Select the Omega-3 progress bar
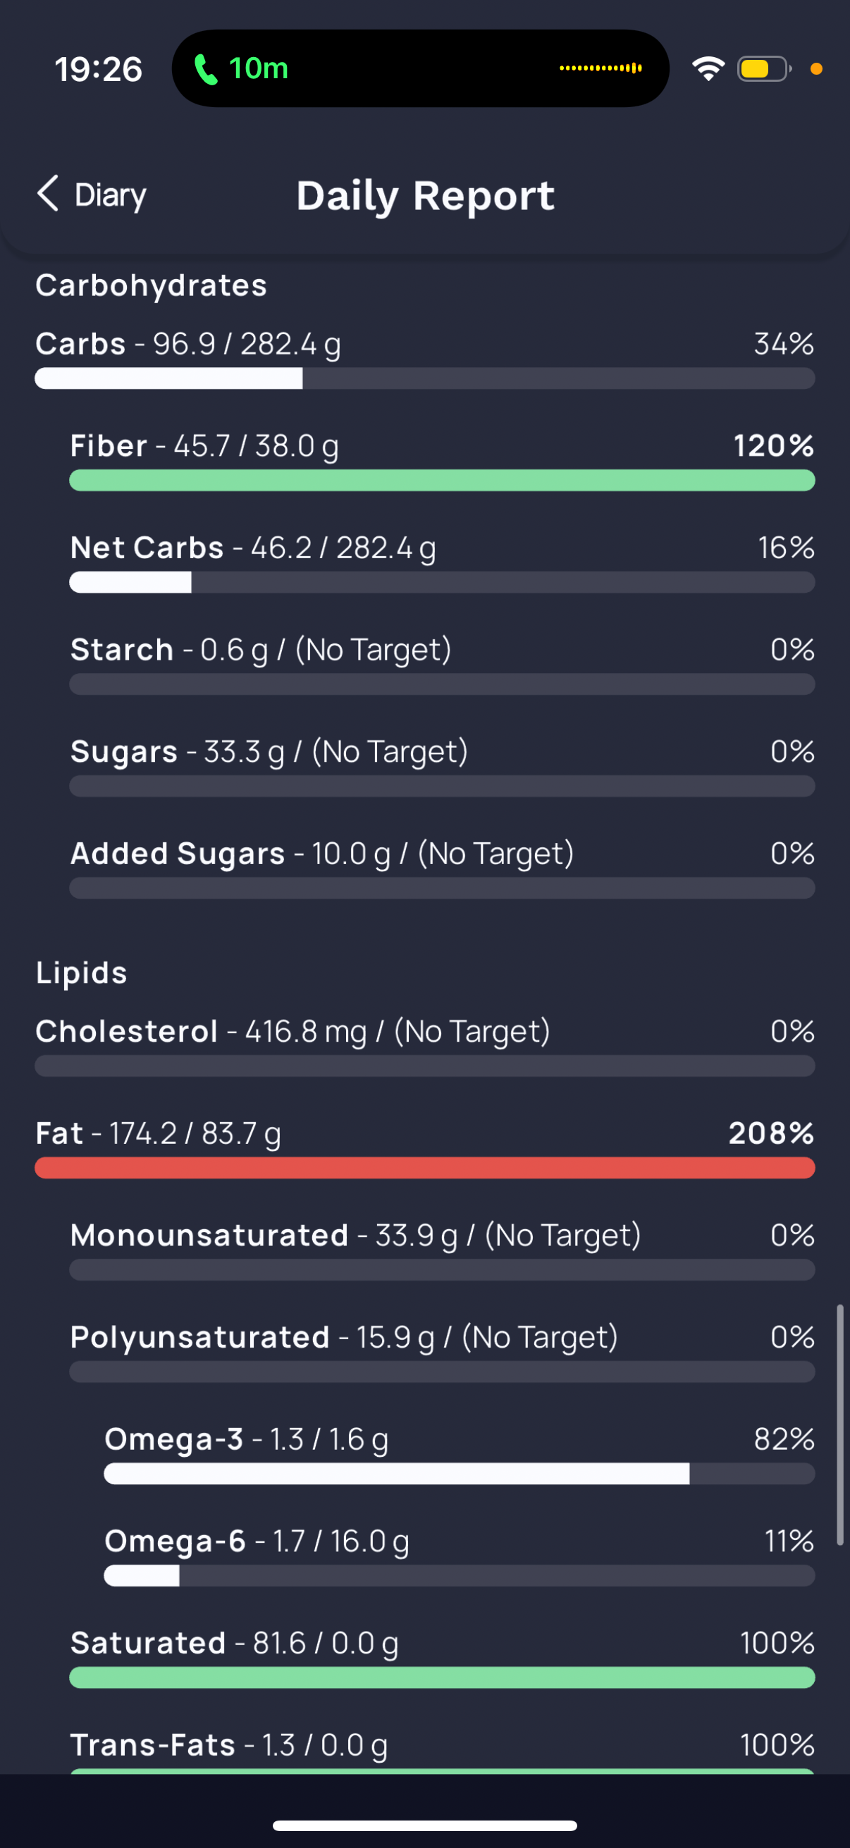The height and width of the screenshot is (1848, 850). [459, 1474]
